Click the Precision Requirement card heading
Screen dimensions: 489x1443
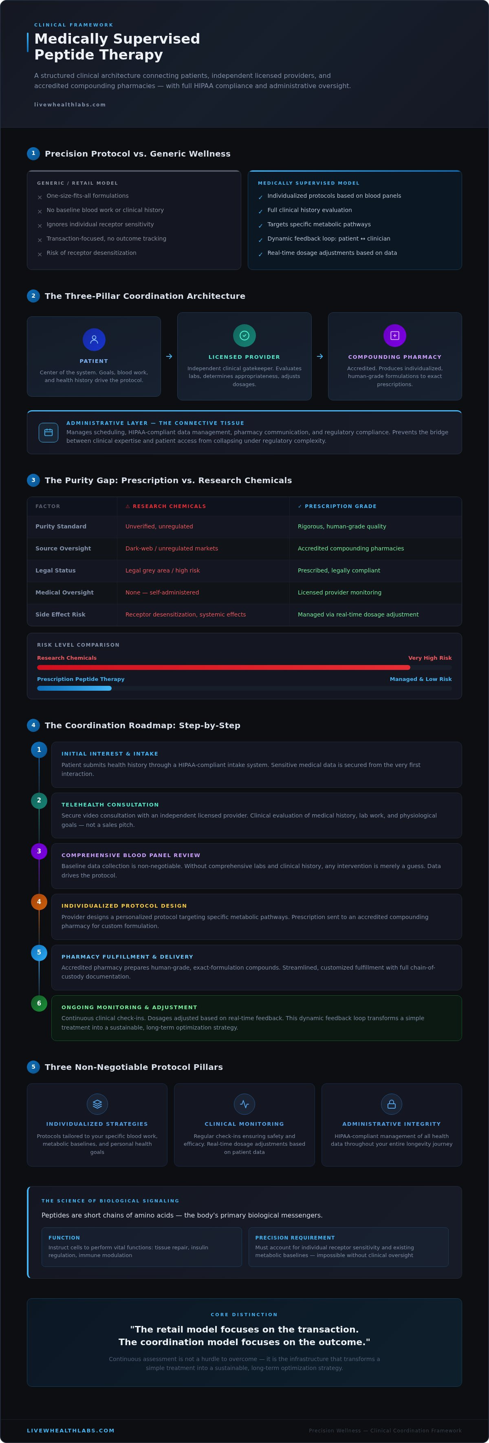pyautogui.click(x=295, y=1238)
